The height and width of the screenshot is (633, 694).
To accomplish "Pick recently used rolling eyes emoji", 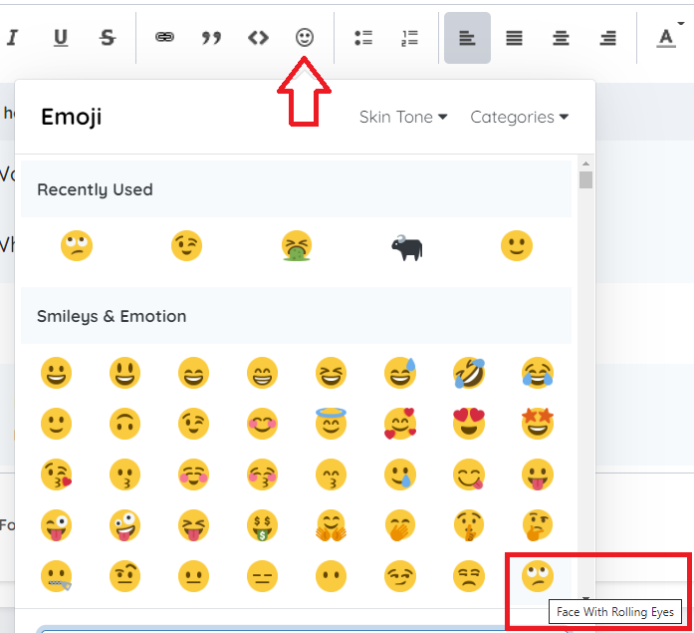I will tap(77, 245).
